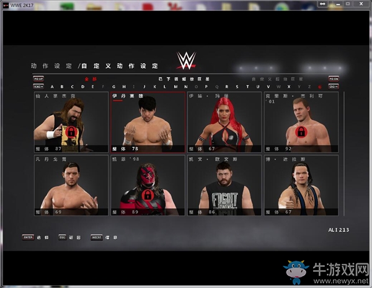The width and height of the screenshot is (372, 288).
Task: Filter the roster by letter B
Action: tap(62, 87)
